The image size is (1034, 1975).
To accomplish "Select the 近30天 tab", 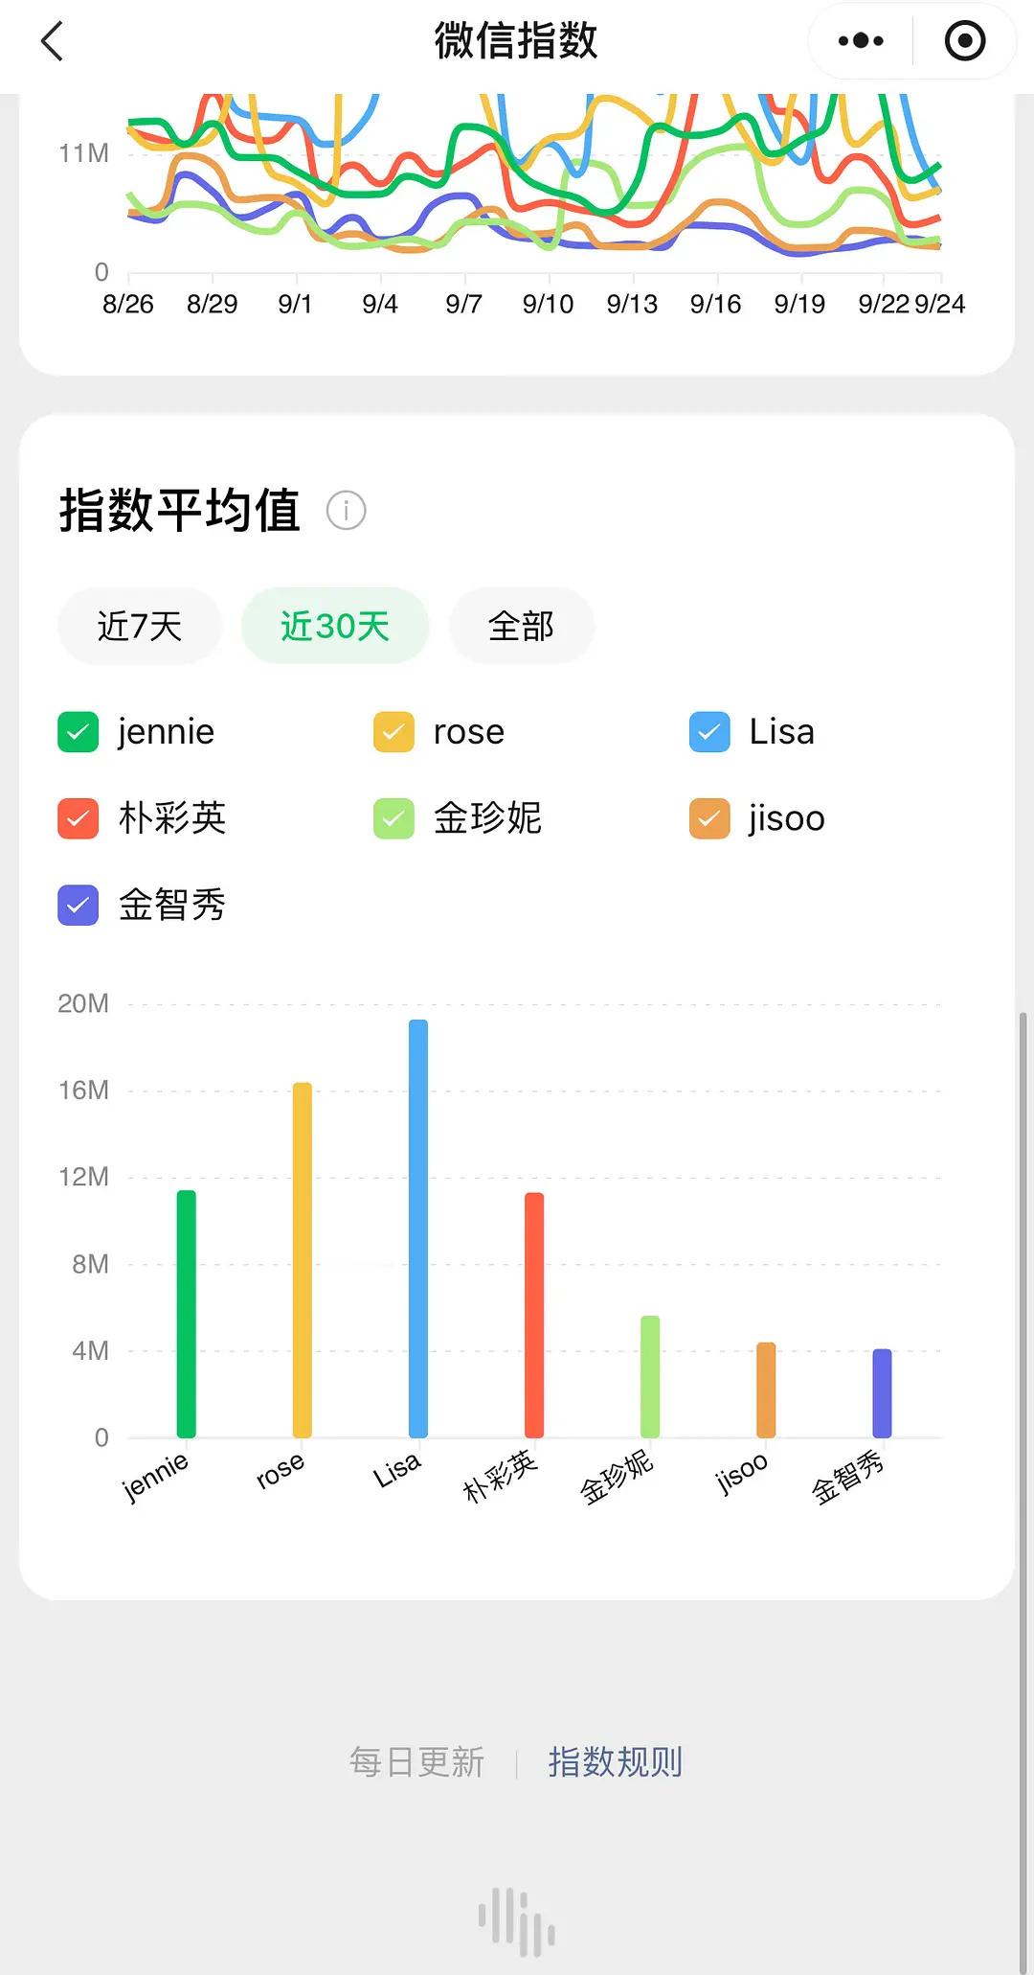I will click(x=335, y=626).
